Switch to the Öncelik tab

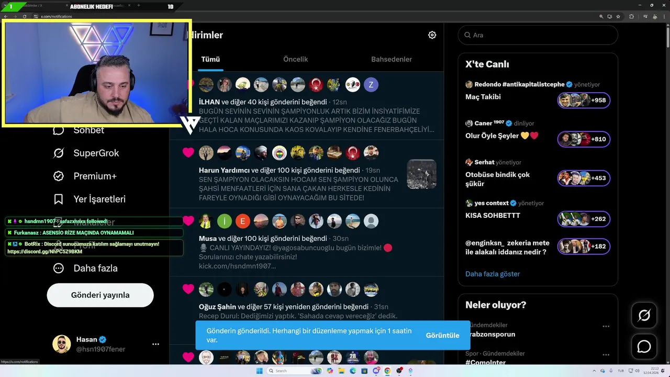[x=295, y=59]
